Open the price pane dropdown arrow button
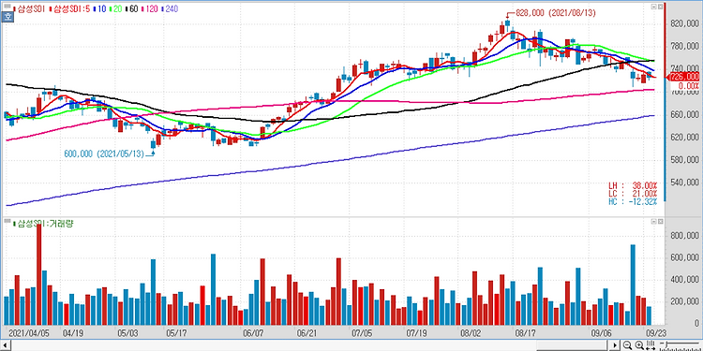Image resolution: width=703 pixels, height=351 pixels. point(654,7)
